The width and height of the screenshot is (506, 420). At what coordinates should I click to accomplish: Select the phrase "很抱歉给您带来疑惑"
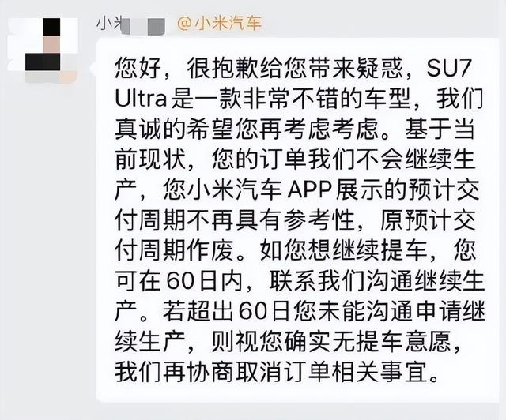click(295, 69)
